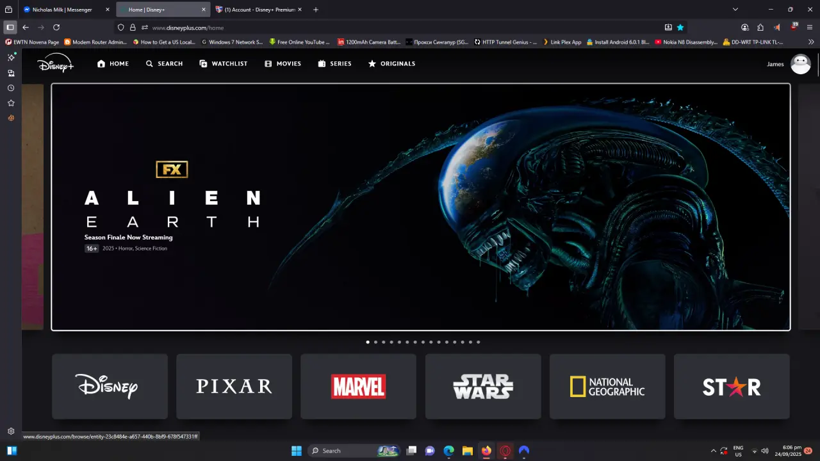Focus the address bar showing disneyplus.com/home
820x461 pixels.
pyautogui.click(x=400, y=28)
